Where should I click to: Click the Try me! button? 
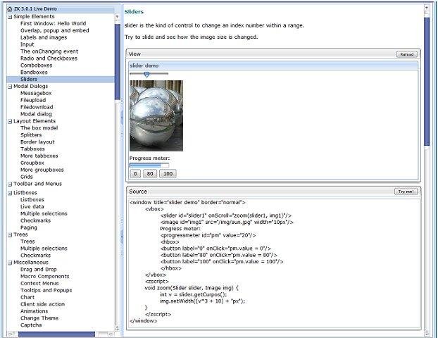tap(406, 192)
